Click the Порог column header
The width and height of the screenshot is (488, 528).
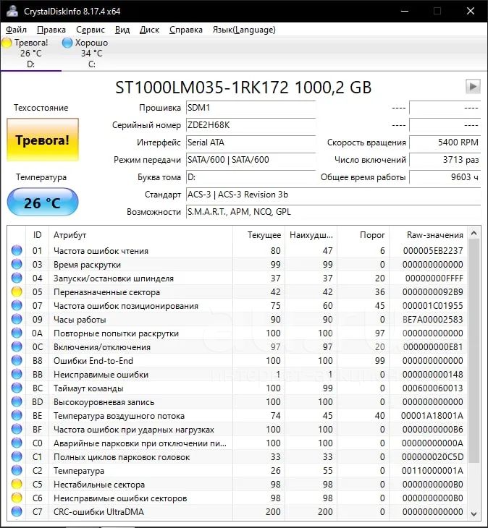pyautogui.click(x=363, y=234)
